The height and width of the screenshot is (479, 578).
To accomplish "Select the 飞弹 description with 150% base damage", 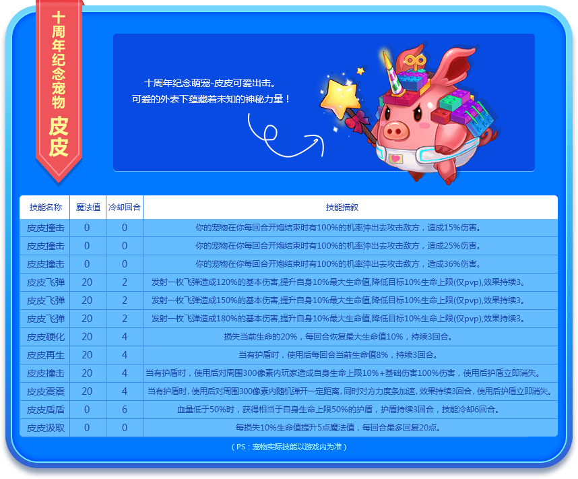I will pos(338,300).
